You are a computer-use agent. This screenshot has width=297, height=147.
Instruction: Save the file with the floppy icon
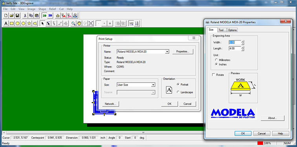click(x=17, y=16)
